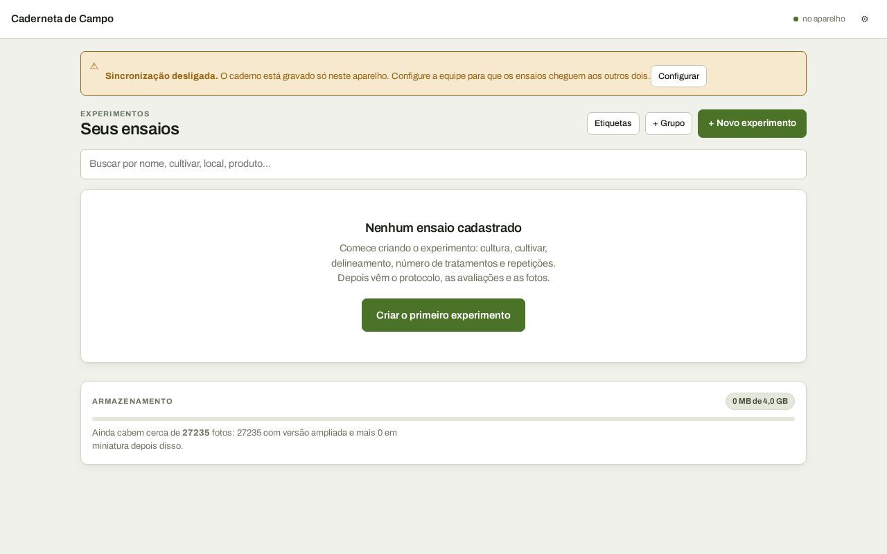
Task: Click the warning triangle icon in the banner
Action: pyautogui.click(x=94, y=66)
